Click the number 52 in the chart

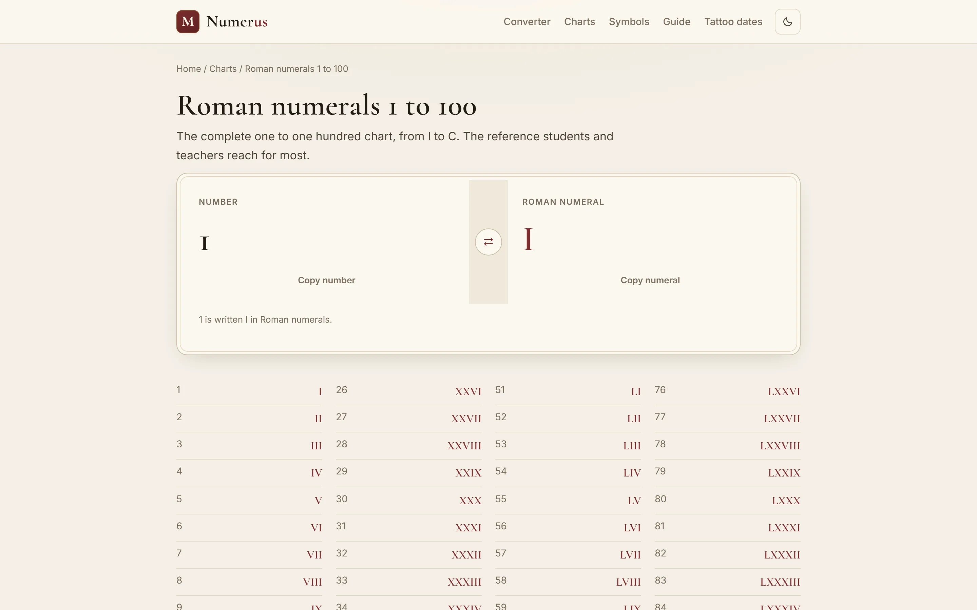pyautogui.click(x=501, y=417)
